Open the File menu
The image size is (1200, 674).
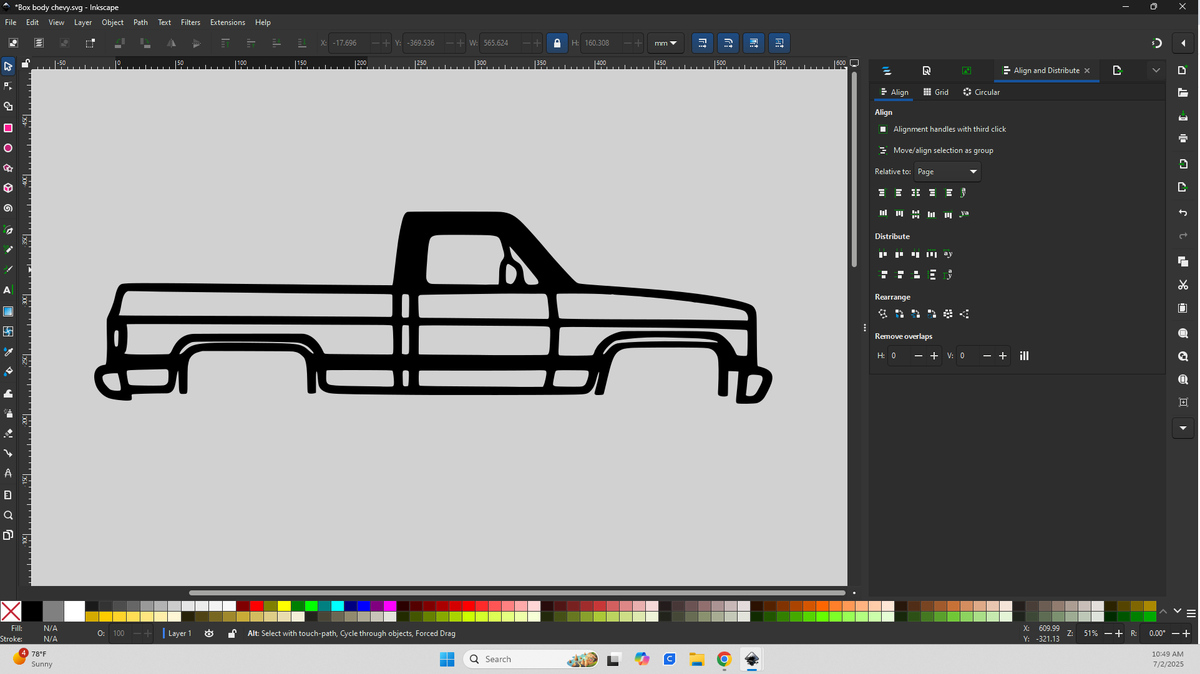[11, 22]
